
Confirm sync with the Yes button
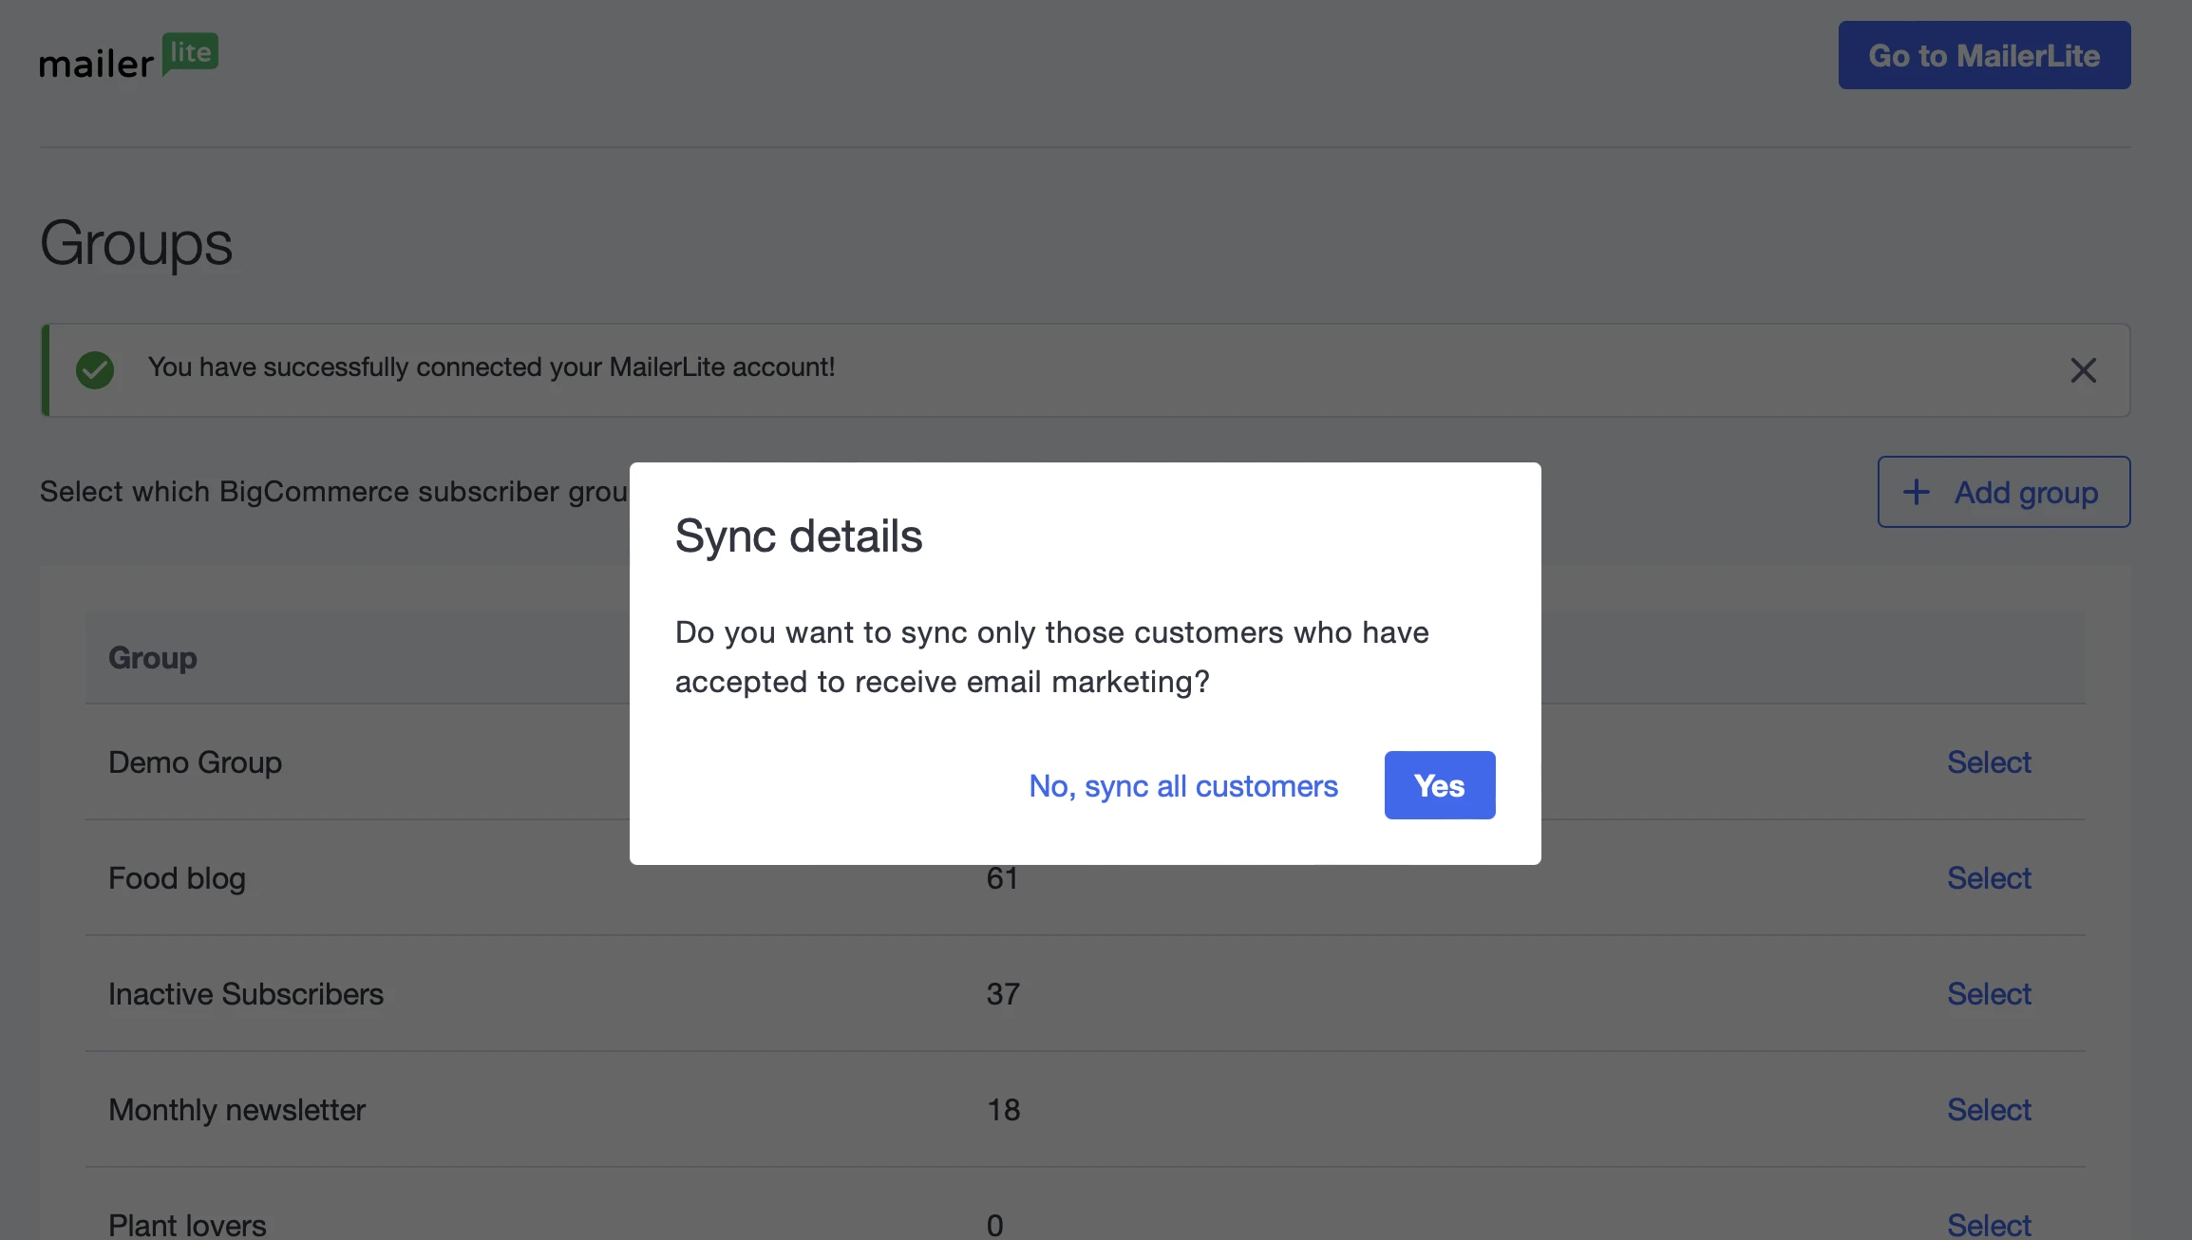(1439, 785)
